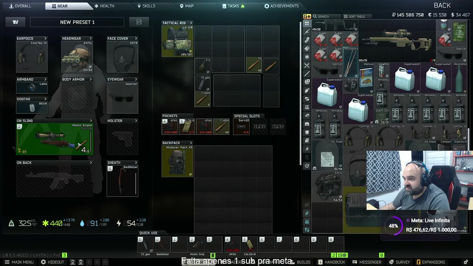Filter stash by ammunition rounds icon

tap(307, 48)
